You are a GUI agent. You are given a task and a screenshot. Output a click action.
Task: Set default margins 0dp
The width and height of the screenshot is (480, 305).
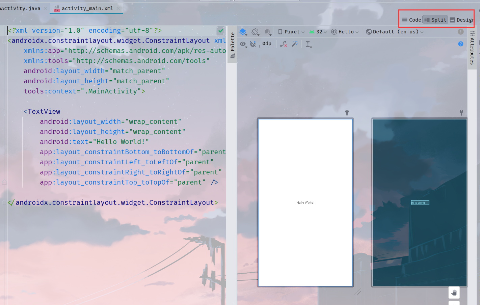[267, 44]
